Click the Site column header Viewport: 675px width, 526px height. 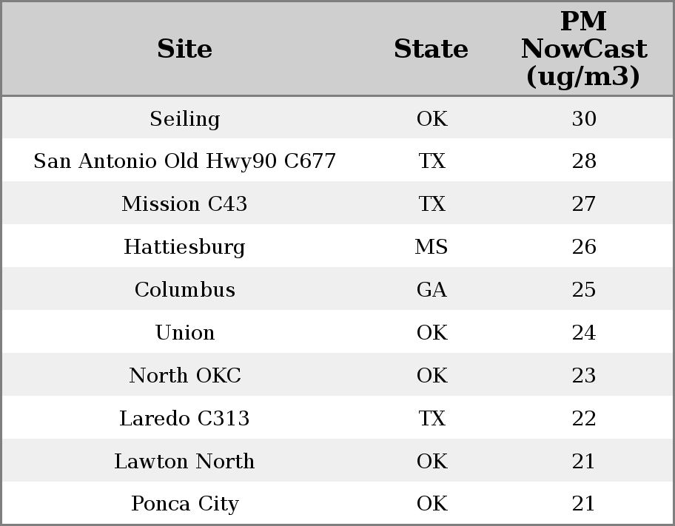184,50
